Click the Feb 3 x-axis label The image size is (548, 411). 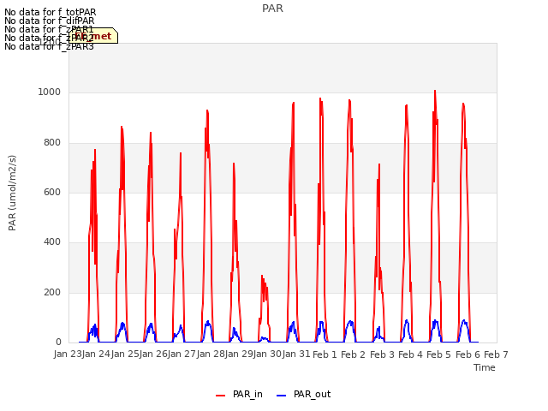382,354
